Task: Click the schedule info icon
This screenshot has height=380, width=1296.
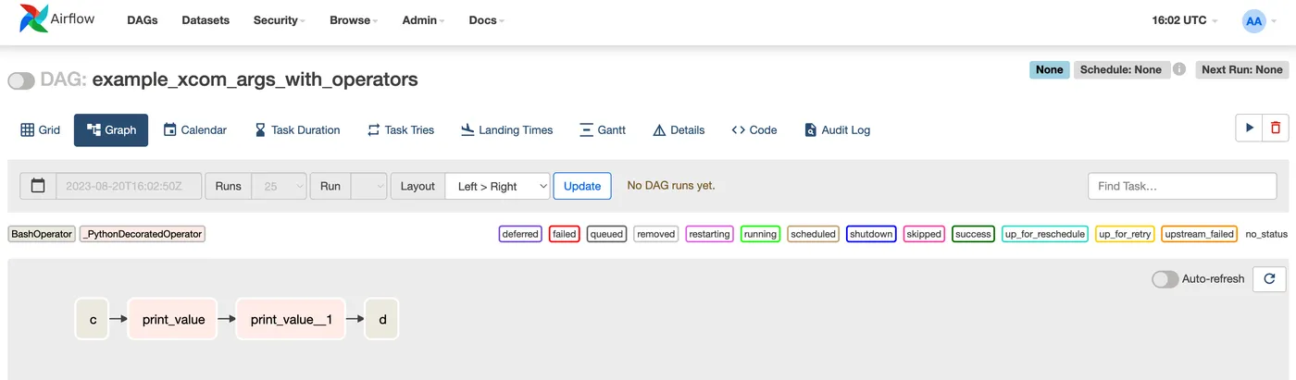Action: click(1179, 69)
